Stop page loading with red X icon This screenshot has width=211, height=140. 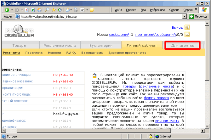click(x=27, y=10)
